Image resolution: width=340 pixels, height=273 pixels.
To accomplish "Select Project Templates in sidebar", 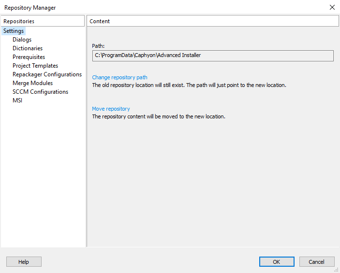I will [x=35, y=66].
